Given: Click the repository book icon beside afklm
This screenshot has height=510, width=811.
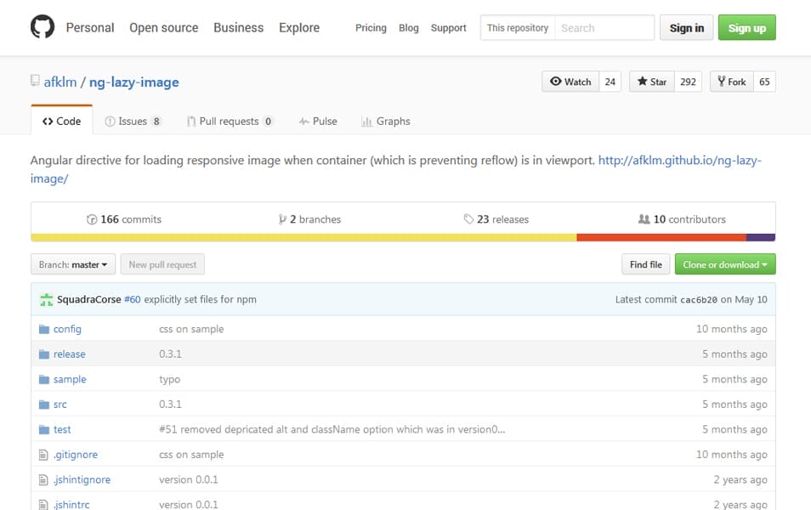Looking at the screenshot, I should coord(35,82).
